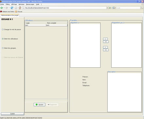Open the Affichage menu
The height and width of the screenshot is (119, 144).
(14, 4)
